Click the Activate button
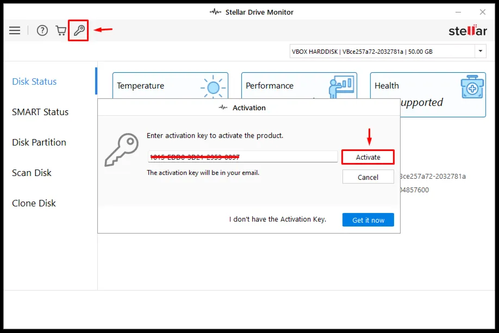The image size is (499, 333). (x=368, y=157)
